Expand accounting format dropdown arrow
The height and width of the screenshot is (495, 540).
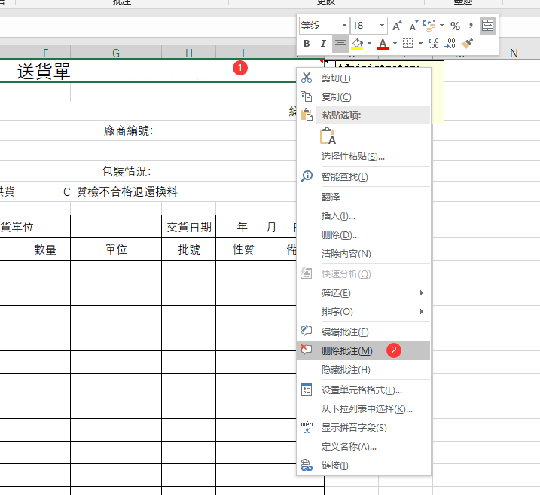[441, 26]
